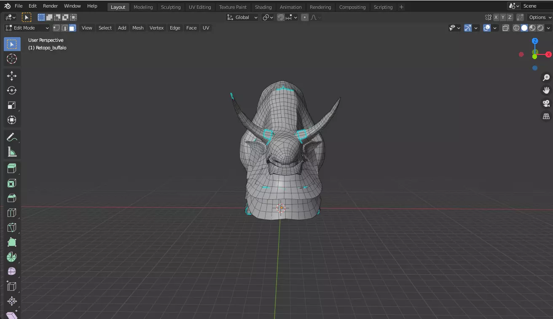Open the Mesh menu in header
The height and width of the screenshot is (319, 553).
click(x=138, y=28)
